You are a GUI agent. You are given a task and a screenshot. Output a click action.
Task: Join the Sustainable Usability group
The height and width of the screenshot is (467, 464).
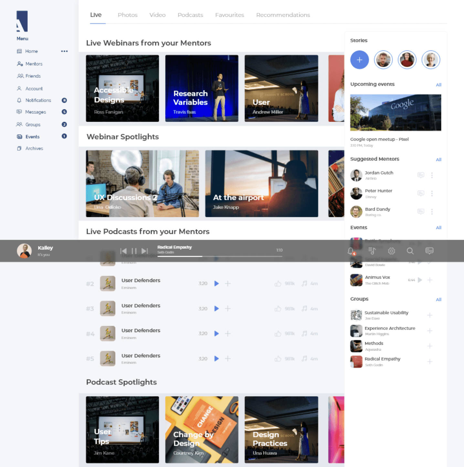430,315
